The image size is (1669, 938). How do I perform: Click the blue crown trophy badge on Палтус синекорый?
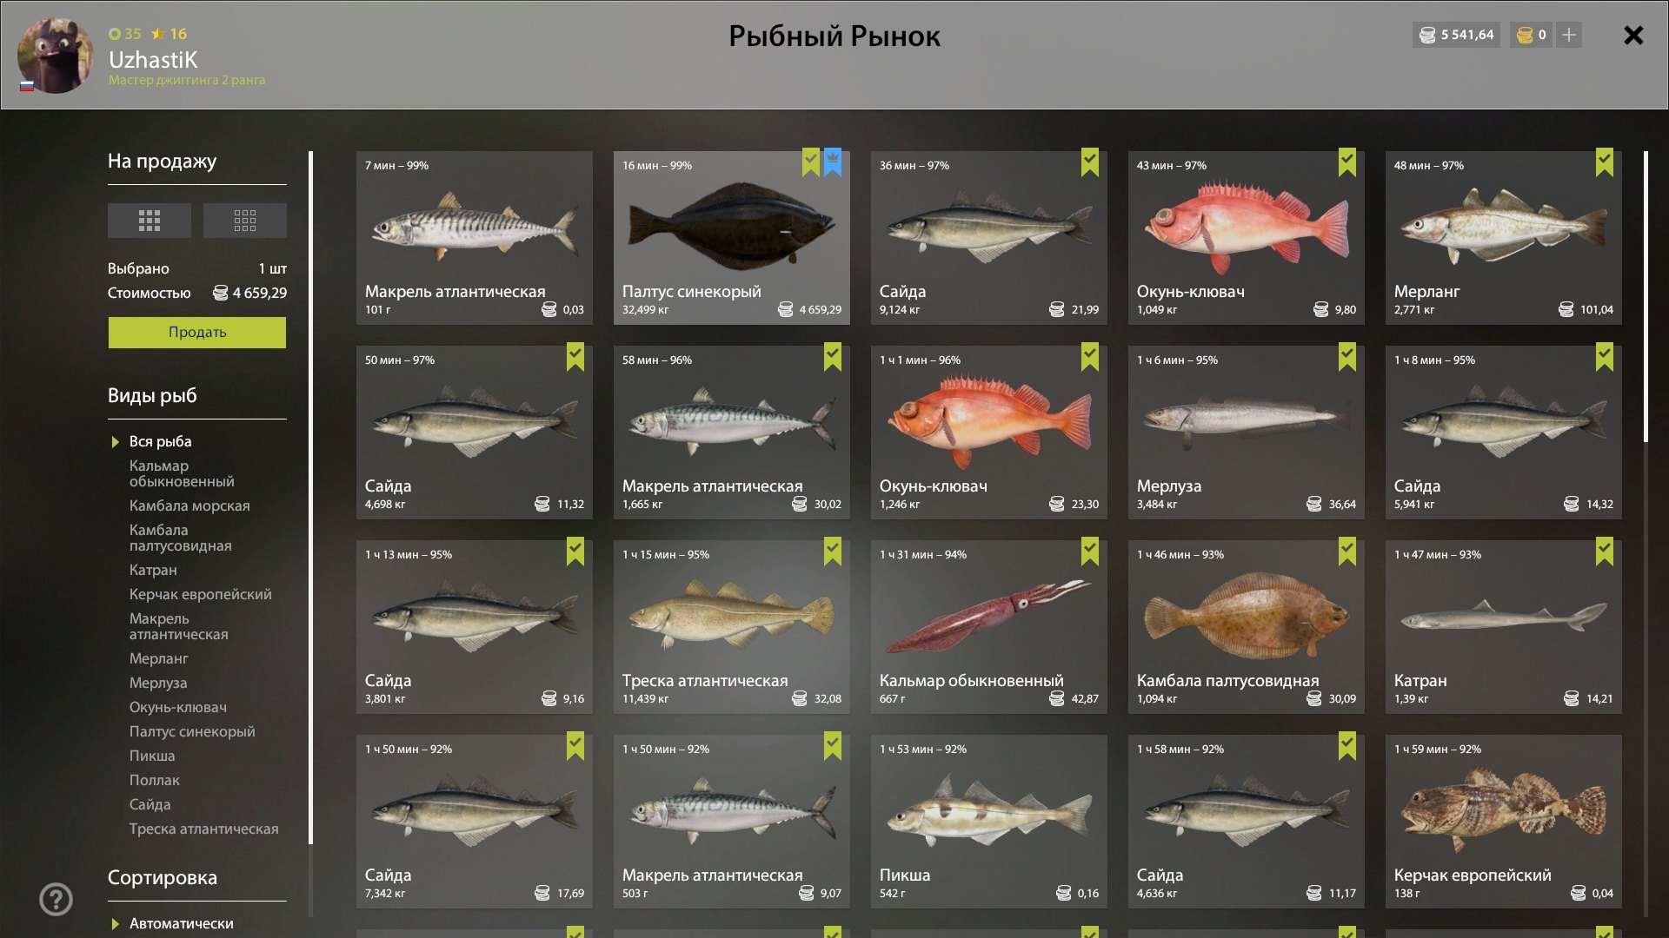click(x=833, y=162)
